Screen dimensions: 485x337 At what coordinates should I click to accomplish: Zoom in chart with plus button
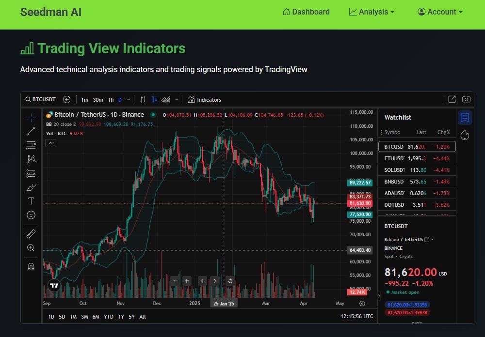(x=187, y=281)
